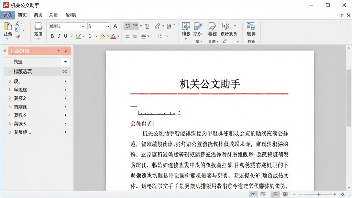The width and height of the screenshot is (352, 198).
Task: Select the first, highlighted ribbon tab
Action: click(x=8, y=15)
